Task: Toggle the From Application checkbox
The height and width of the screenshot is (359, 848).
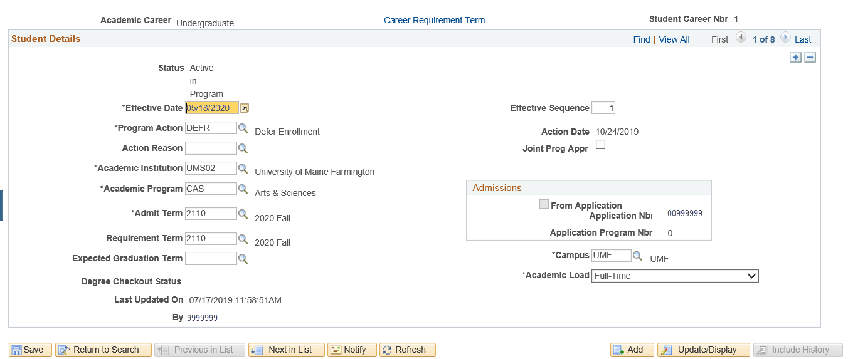Action: coord(544,204)
